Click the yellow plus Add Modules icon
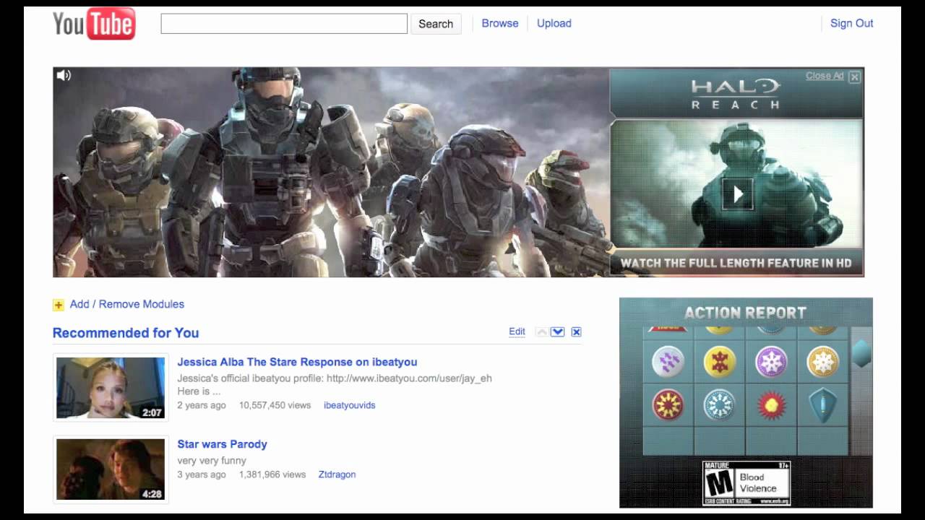Image resolution: width=925 pixels, height=520 pixels. [x=59, y=305]
